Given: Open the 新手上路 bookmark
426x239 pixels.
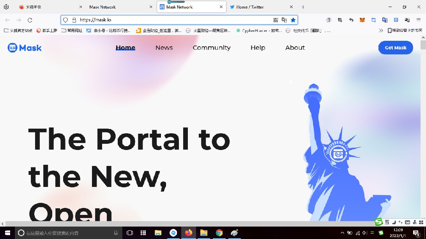Looking at the screenshot, I should tap(47, 31).
